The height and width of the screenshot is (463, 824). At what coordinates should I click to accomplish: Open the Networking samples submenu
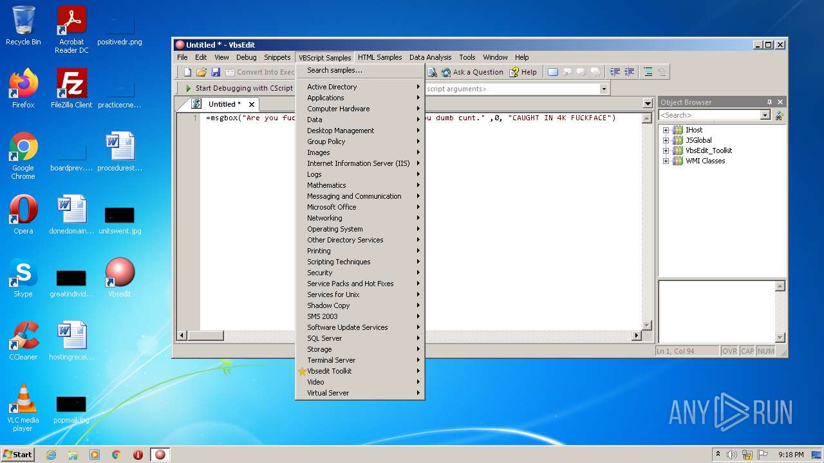(360, 218)
